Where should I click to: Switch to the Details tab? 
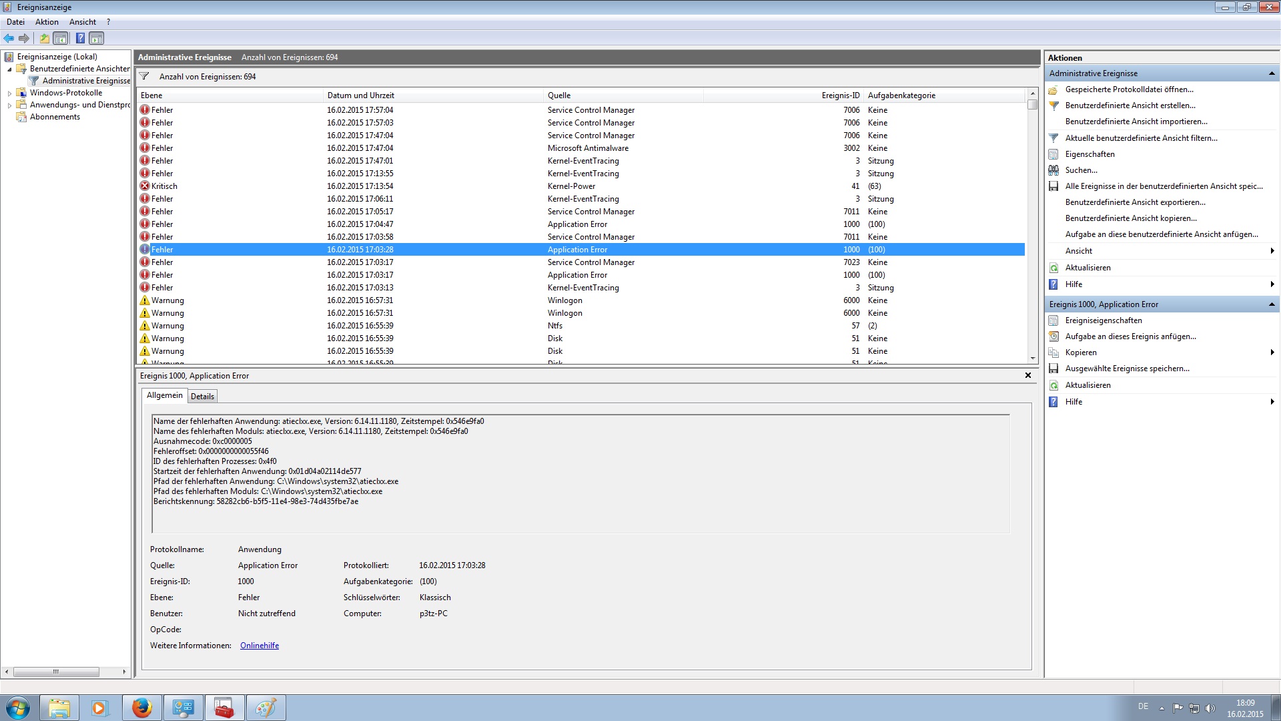pyautogui.click(x=202, y=397)
